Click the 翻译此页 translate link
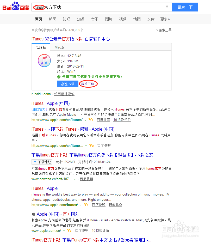Screen dimensions: 211x243 (x=115, y=205)
